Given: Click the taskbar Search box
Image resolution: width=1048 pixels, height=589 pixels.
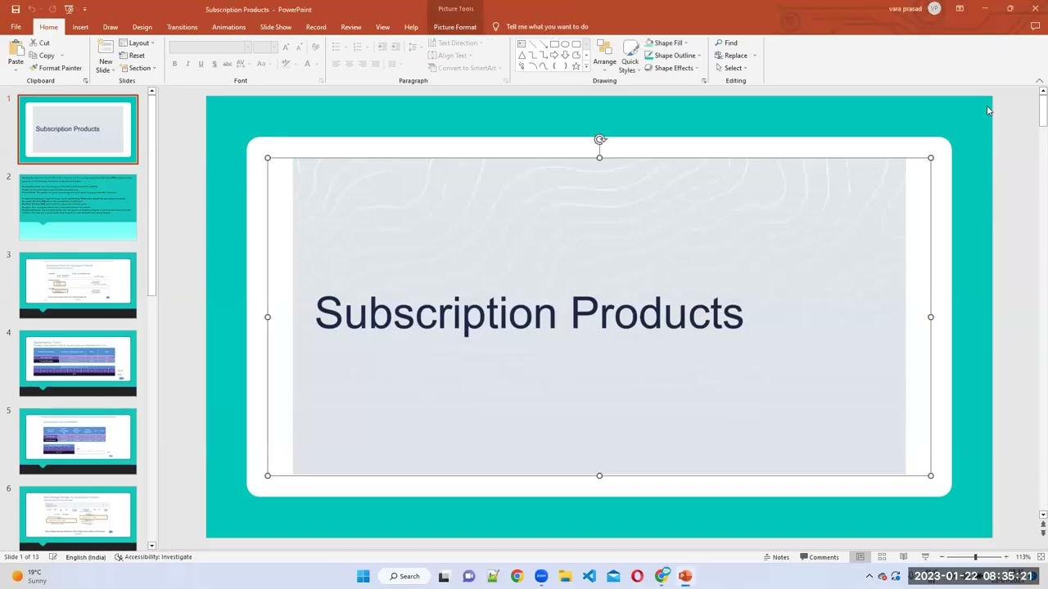Looking at the screenshot, I should [x=405, y=576].
